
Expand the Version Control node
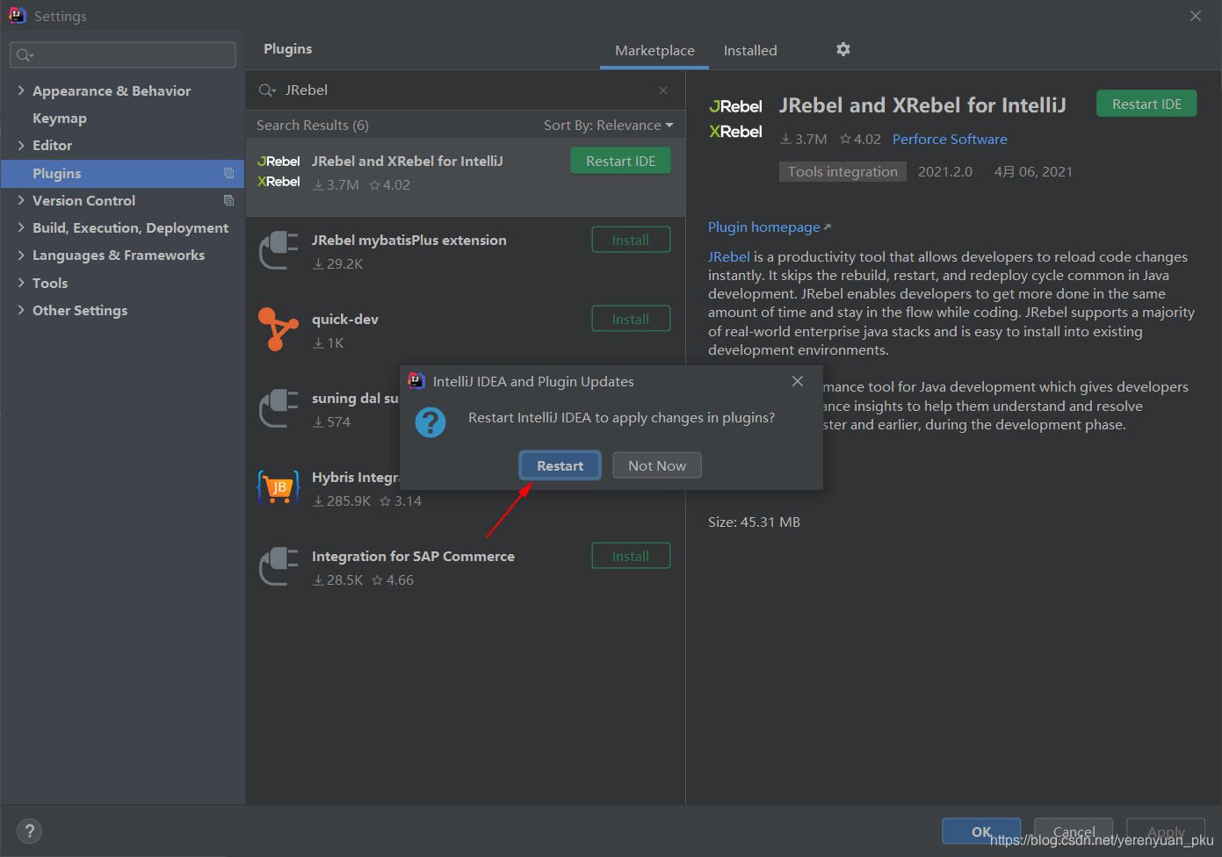pos(21,200)
